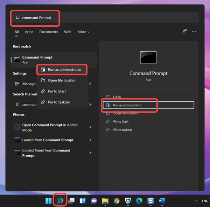This screenshot has width=210, height=207.
Task: Click the Windows Start button in taskbar
Action: coord(49,201)
